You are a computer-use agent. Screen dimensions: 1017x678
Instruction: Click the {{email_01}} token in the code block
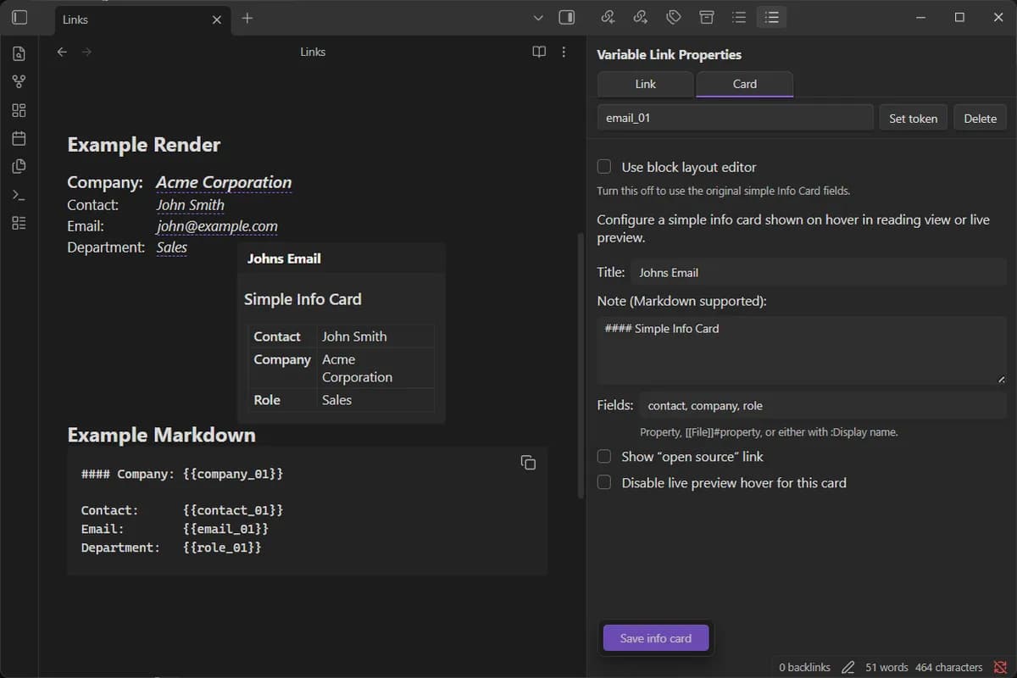pyautogui.click(x=225, y=529)
